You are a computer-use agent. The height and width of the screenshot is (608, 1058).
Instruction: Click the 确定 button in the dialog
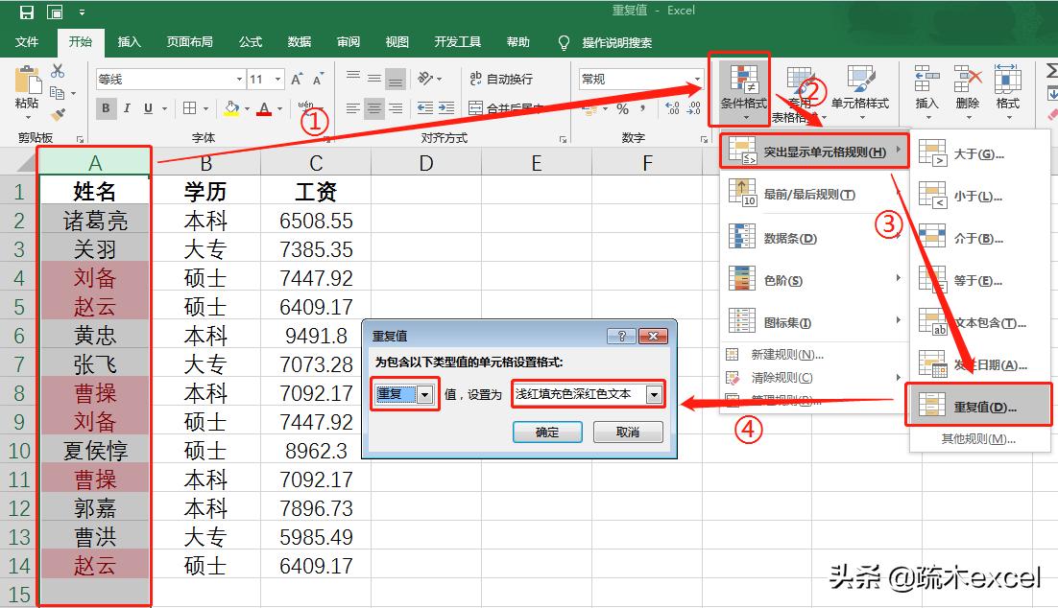[x=547, y=432]
